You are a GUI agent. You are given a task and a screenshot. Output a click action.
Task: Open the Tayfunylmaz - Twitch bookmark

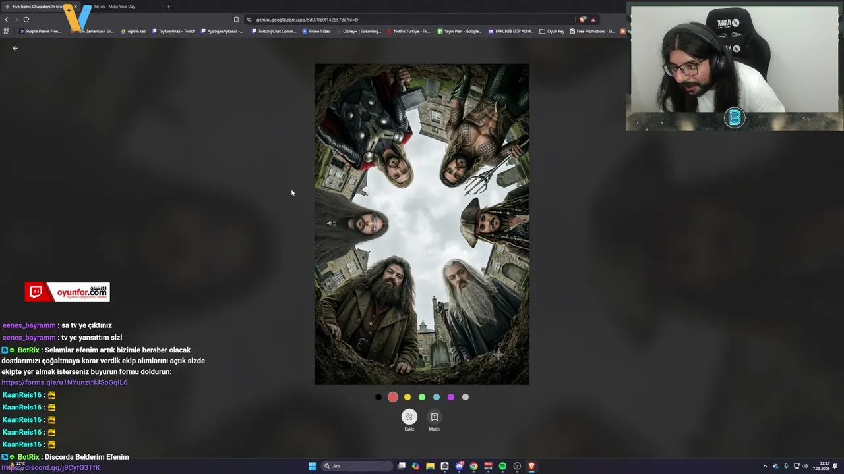point(174,31)
